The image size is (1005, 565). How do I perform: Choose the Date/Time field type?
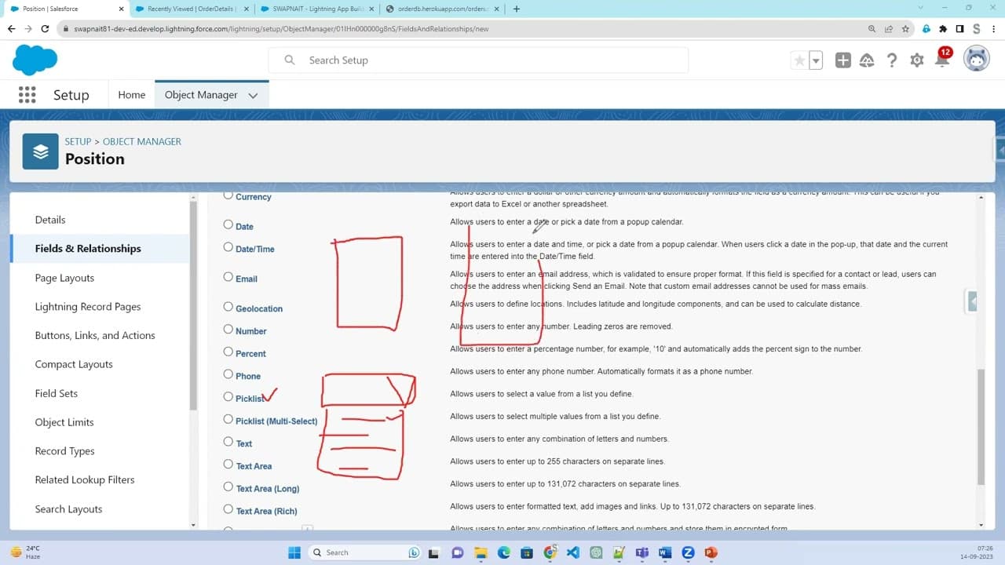pyautogui.click(x=228, y=247)
